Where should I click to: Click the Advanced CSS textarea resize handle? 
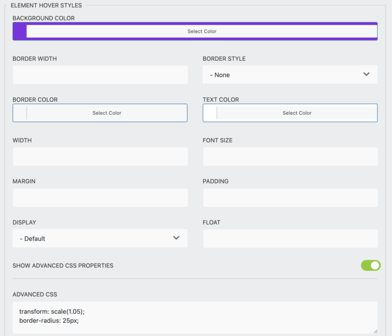pos(376,331)
